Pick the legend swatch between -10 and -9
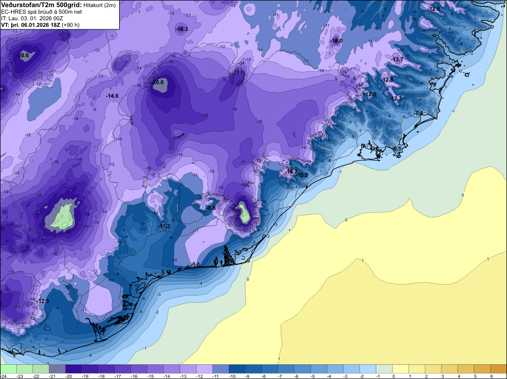The image size is (507, 379). [x=237, y=369]
